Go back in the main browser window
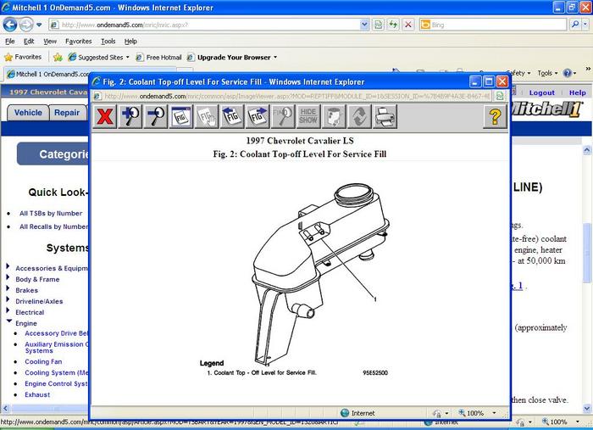 (x=10, y=25)
